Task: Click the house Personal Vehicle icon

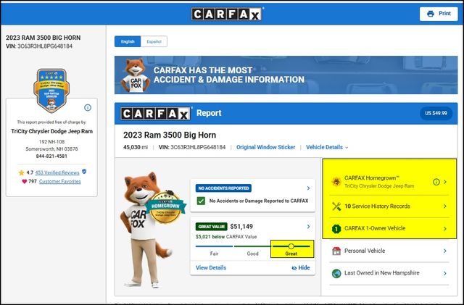Action: pos(336,251)
